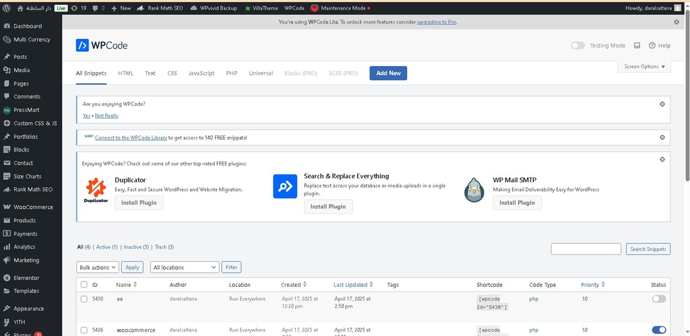Click the Search & Replace Everything logo
The image size is (690, 336).
pyautogui.click(x=285, y=187)
